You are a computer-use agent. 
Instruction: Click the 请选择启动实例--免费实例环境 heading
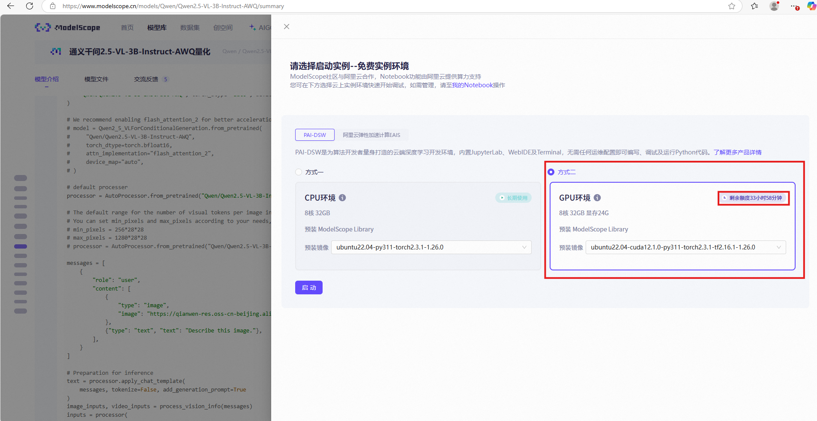tap(349, 66)
